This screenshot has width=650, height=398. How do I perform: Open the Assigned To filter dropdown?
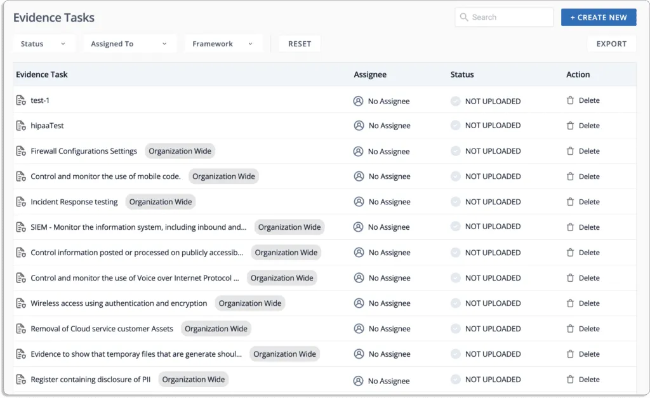(129, 44)
